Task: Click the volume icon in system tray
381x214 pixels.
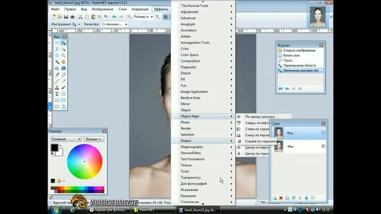Action: 318,210
